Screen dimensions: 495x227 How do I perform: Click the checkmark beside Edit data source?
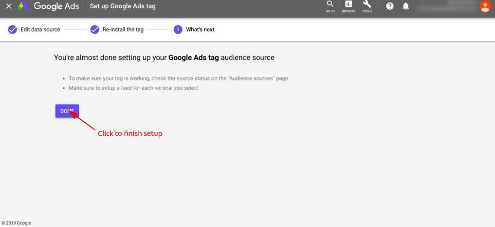tap(12, 30)
